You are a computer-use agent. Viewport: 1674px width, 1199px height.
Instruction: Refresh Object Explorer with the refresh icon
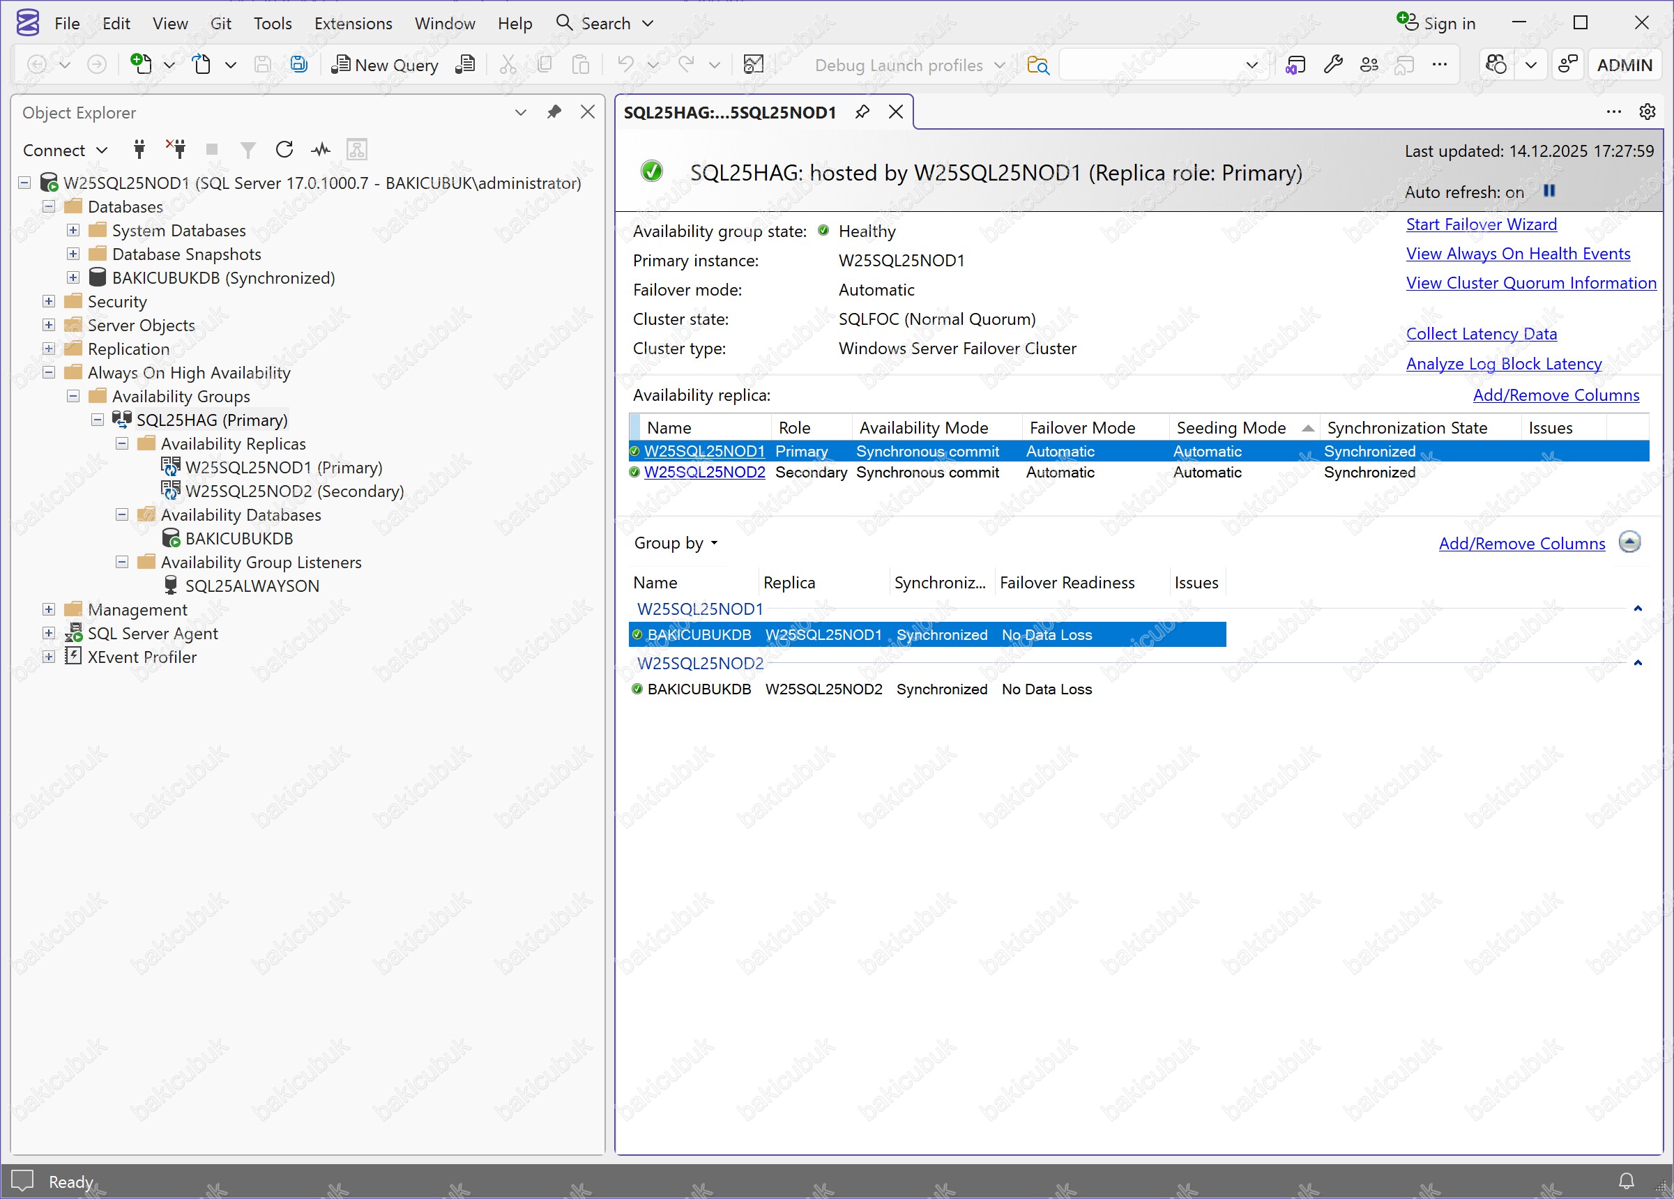(x=284, y=150)
